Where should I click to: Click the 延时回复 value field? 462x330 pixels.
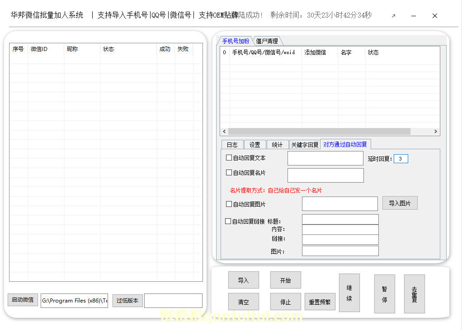[401, 159]
